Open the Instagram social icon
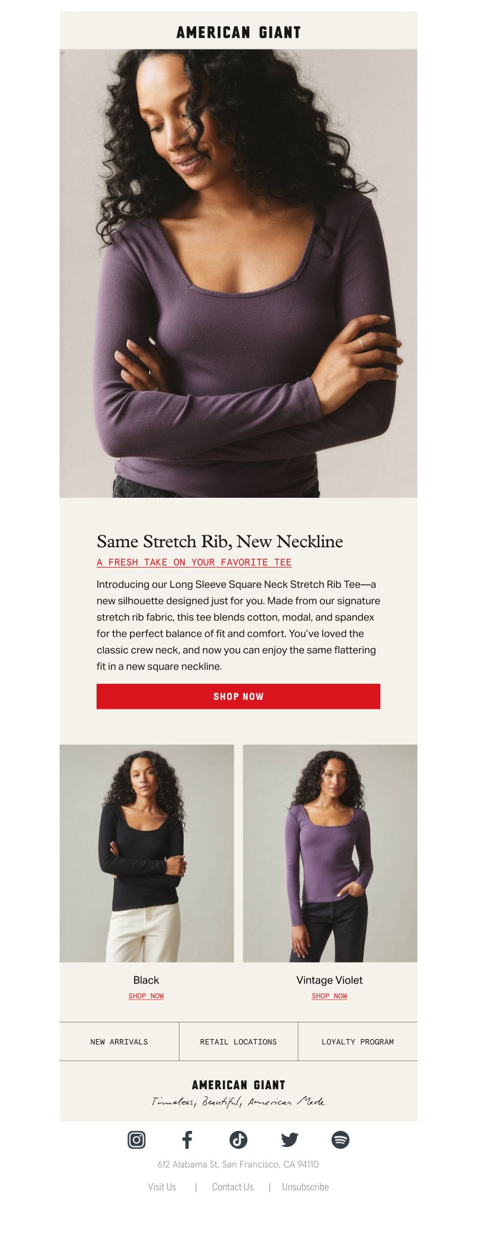 point(137,1139)
